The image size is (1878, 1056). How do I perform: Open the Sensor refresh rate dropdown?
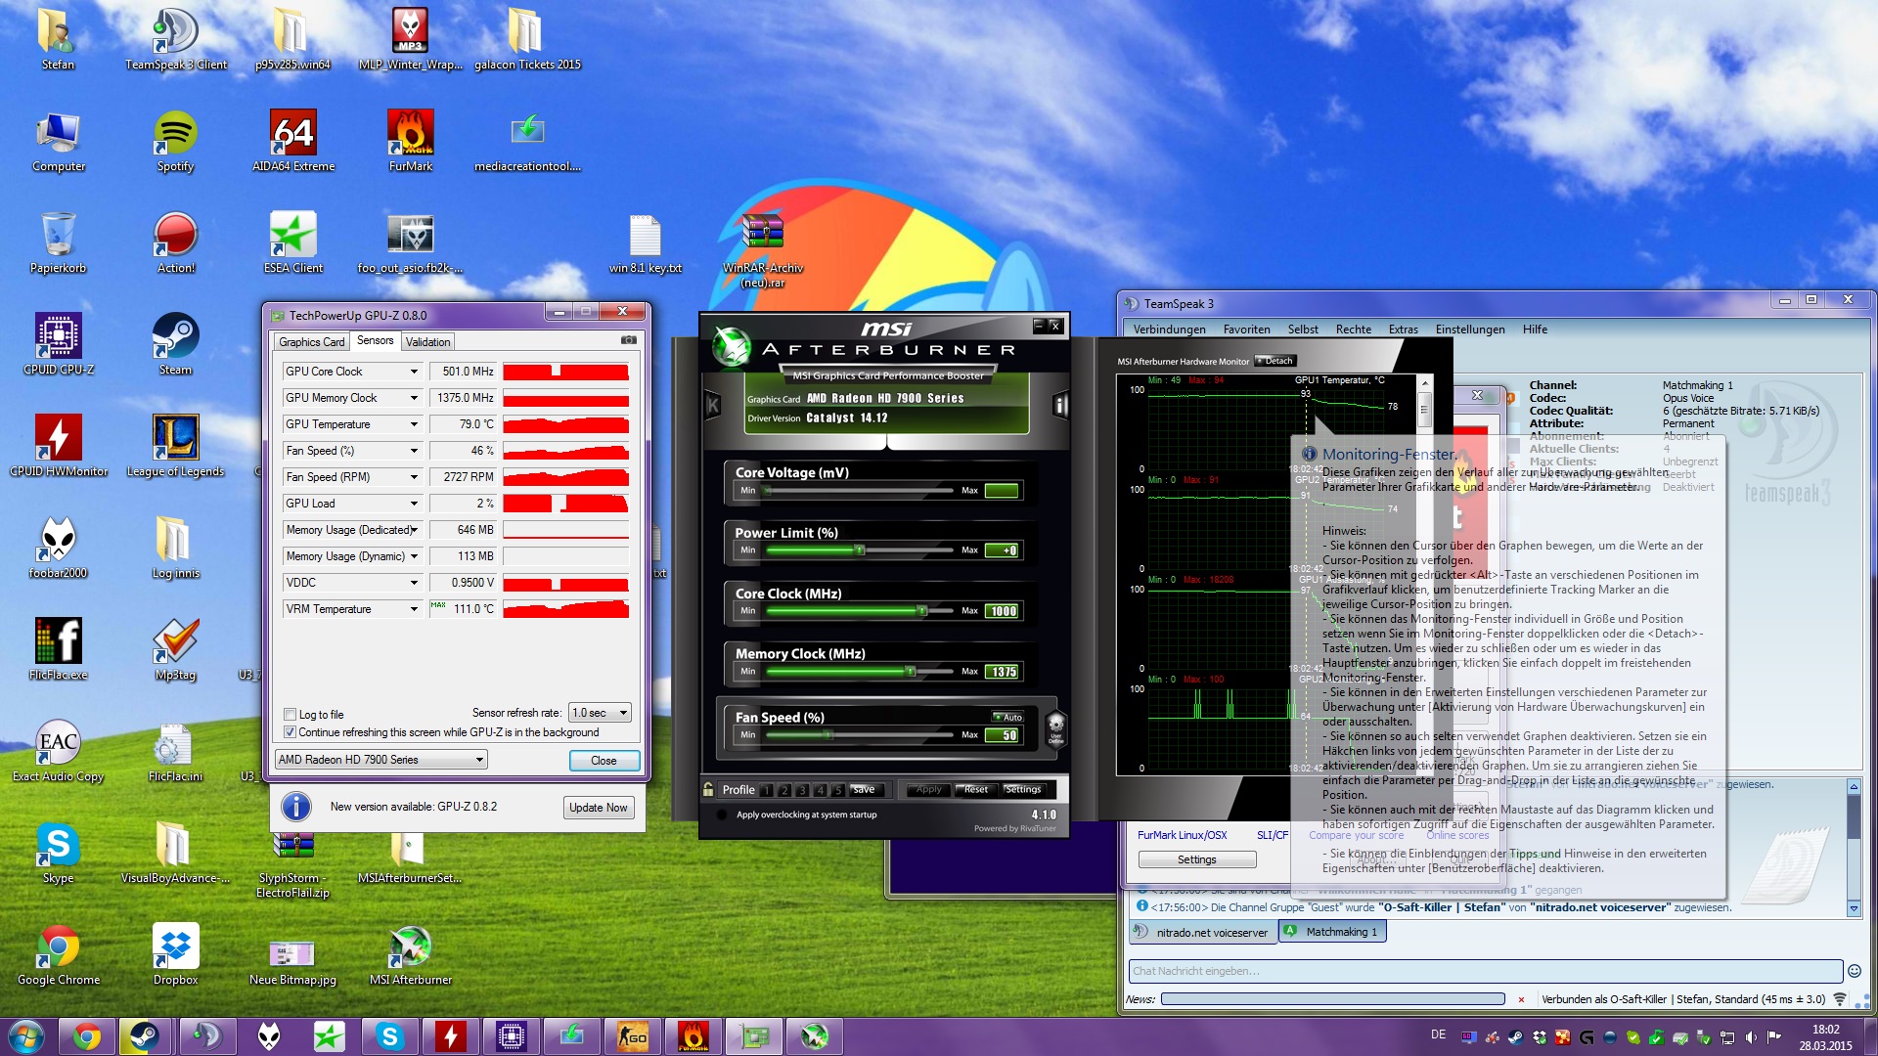601,713
